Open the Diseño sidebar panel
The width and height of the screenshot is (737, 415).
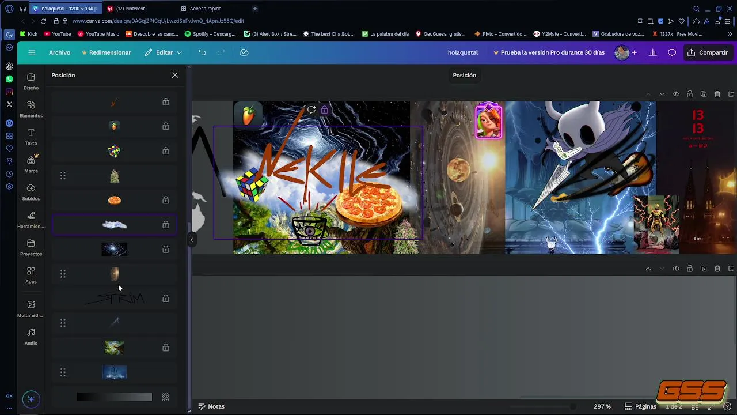31,81
